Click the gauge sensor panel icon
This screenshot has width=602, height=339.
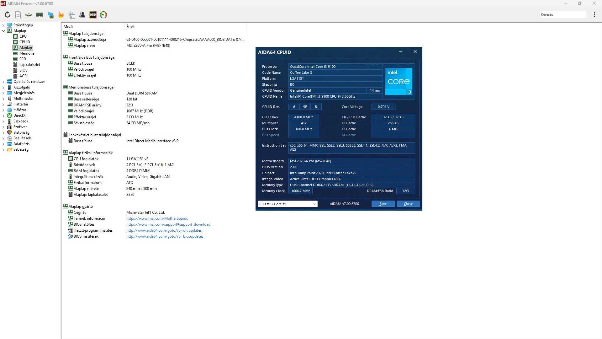click(x=103, y=15)
